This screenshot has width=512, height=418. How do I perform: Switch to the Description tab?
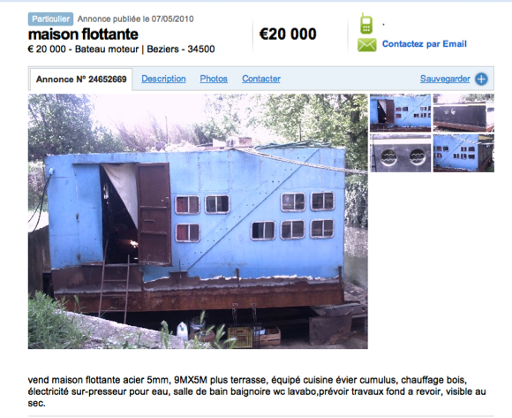(x=163, y=79)
